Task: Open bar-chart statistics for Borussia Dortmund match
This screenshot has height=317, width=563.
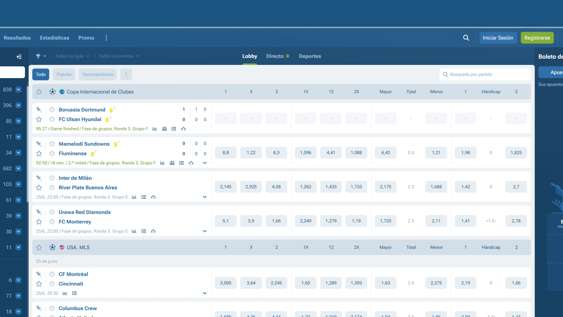Action: click(x=155, y=129)
